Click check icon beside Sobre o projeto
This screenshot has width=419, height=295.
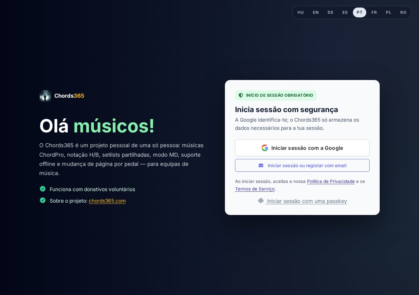pos(43,200)
